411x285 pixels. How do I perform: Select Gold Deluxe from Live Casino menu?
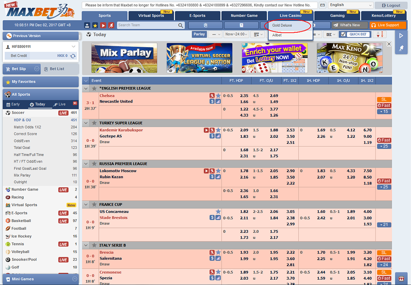pyautogui.click(x=282, y=25)
